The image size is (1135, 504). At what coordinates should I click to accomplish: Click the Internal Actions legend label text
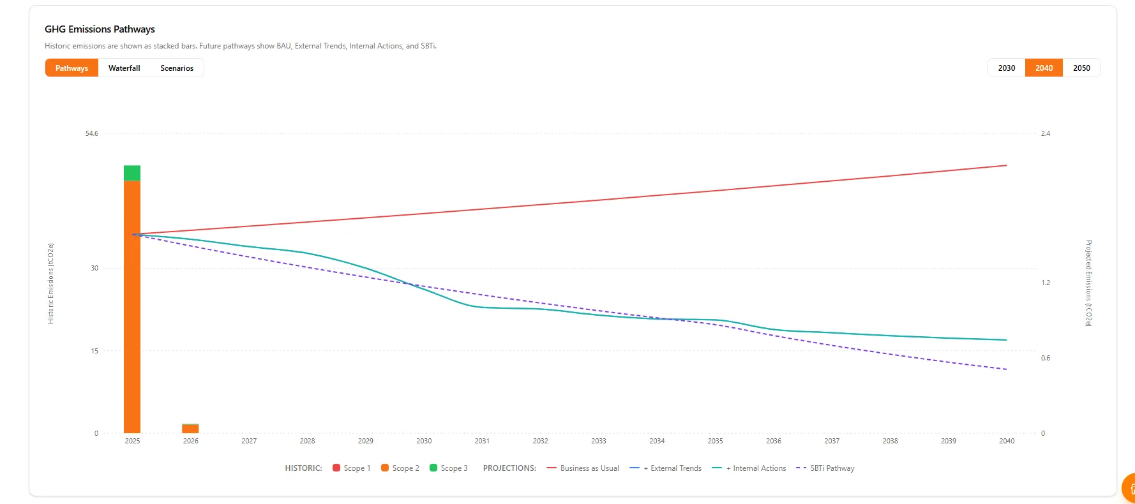tap(756, 468)
